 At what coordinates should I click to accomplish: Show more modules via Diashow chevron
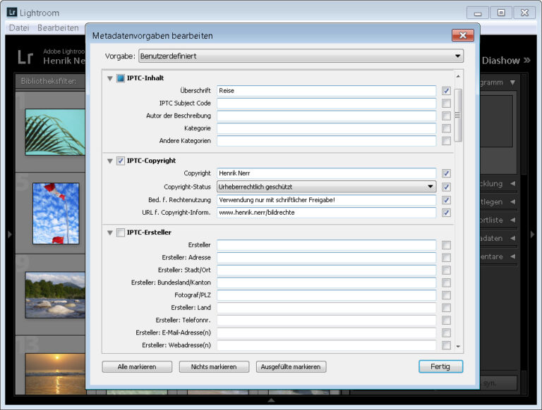pyautogui.click(x=528, y=61)
